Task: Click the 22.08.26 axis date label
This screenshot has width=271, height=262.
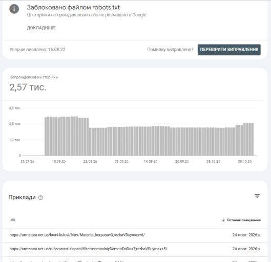Action: pyautogui.click(x=90, y=162)
